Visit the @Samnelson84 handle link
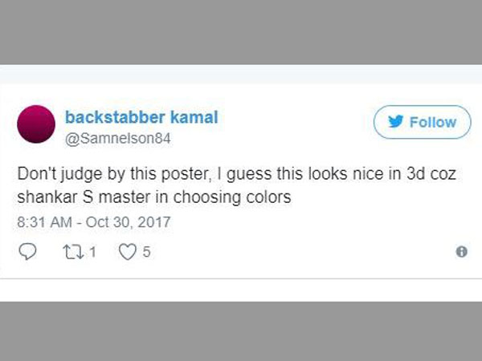 point(117,138)
